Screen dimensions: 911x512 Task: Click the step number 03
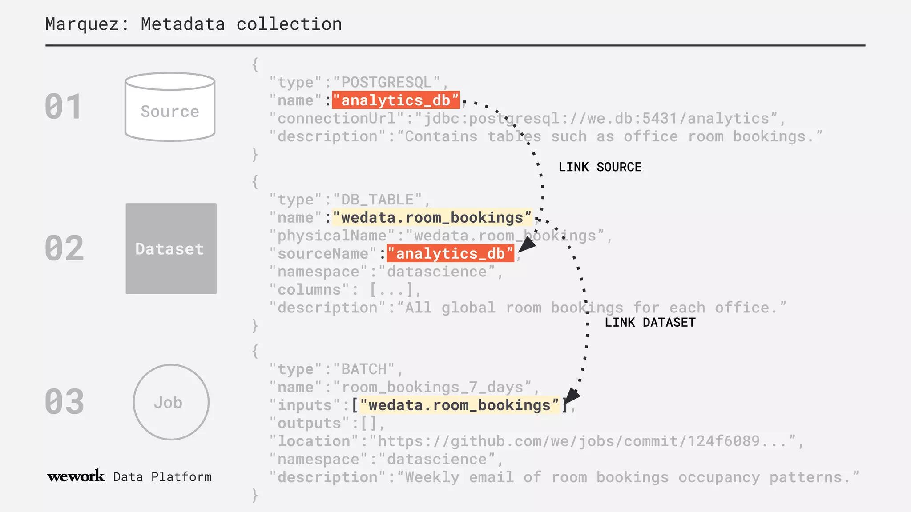(64, 402)
